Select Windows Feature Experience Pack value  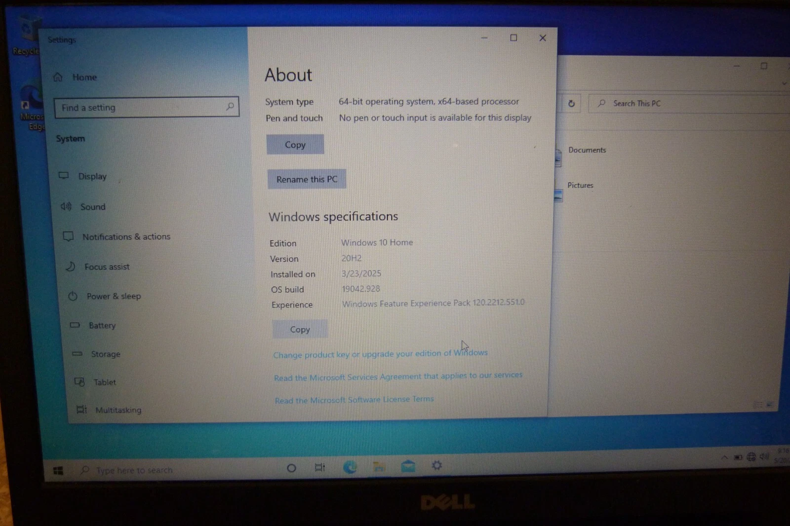(434, 303)
